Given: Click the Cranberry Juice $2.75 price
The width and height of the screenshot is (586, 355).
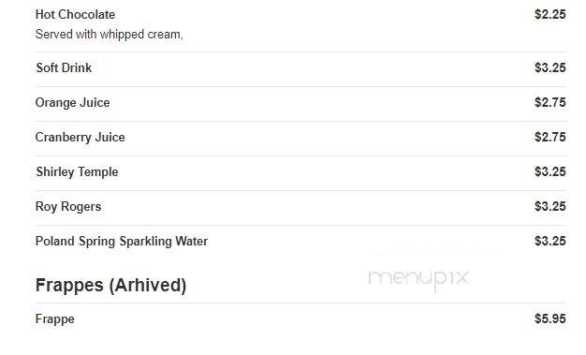Looking at the screenshot, I should [x=550, y=138].
